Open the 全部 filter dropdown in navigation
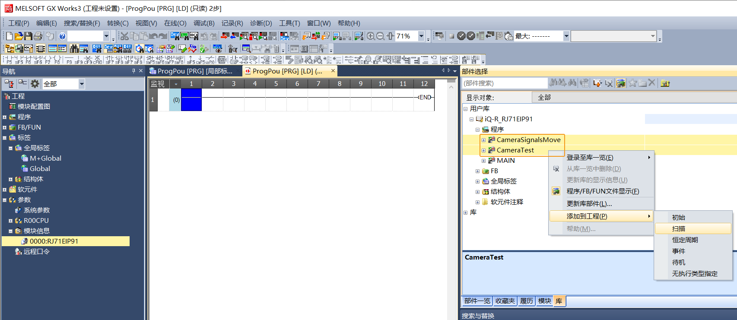The width and height of the screenshot is (737, 320). click(x=82, y=84)
